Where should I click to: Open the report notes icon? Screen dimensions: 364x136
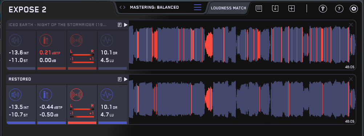coord(259,9)
